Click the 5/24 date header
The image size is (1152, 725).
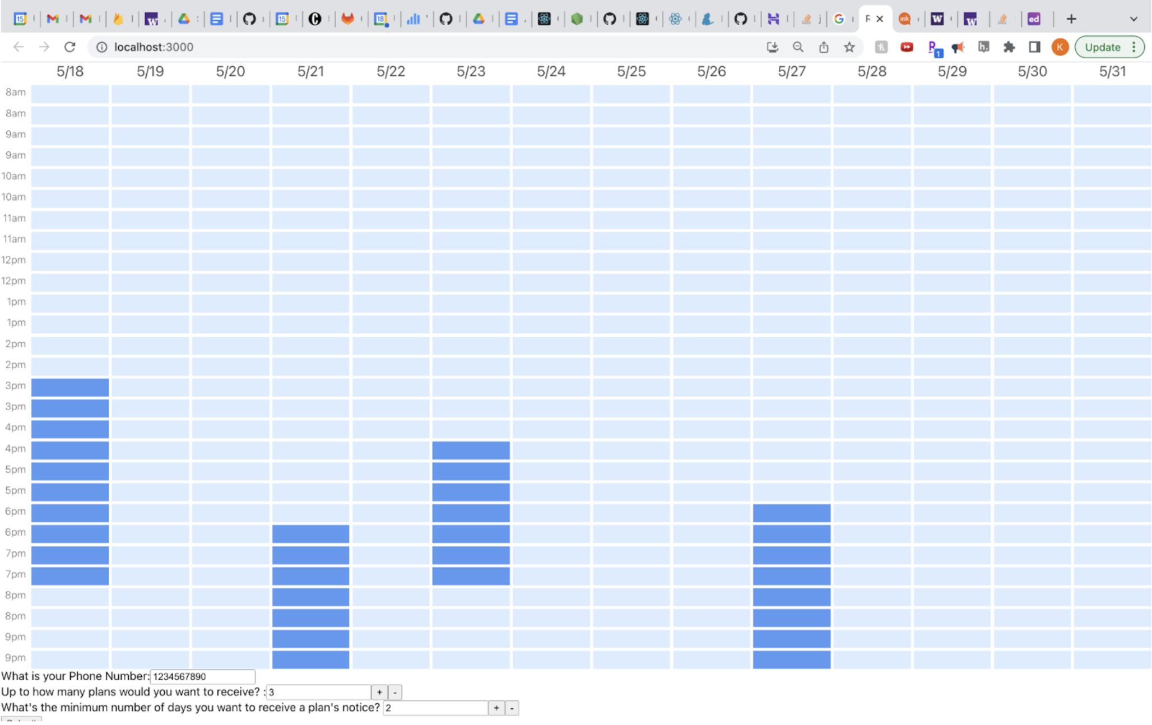point(551,71)
